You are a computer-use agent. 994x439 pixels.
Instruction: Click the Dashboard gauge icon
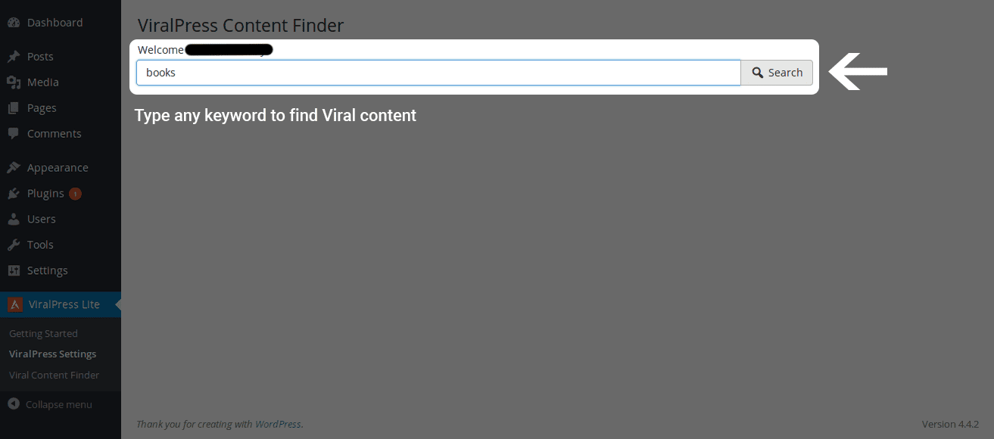click(14, 23)
